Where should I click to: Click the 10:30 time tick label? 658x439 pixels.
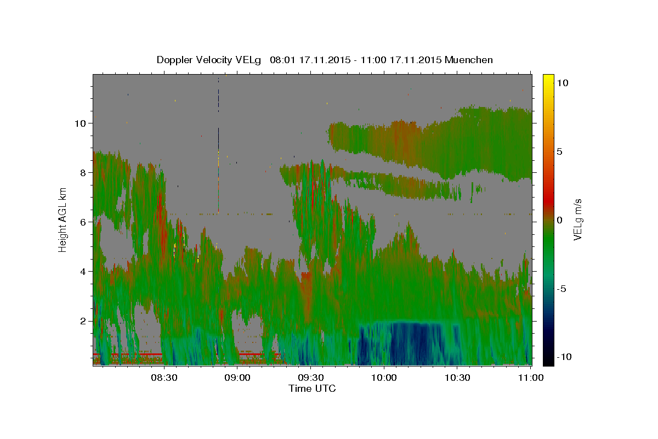pyautogui.click(x=457, y=378)
